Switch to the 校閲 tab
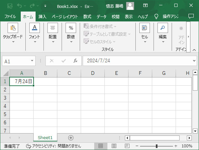Viewport: 199px width, 150px height. (116, 16)
